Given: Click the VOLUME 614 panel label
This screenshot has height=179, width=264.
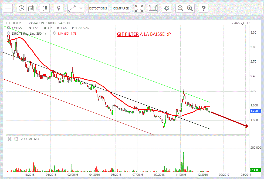Looking at the screenshot, I should (30, 139).
